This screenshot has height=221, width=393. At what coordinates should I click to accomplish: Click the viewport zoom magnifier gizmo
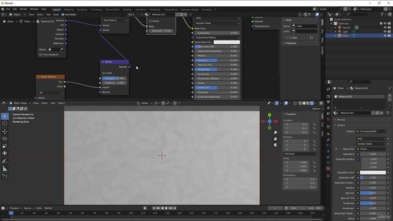tap(275, 133)
